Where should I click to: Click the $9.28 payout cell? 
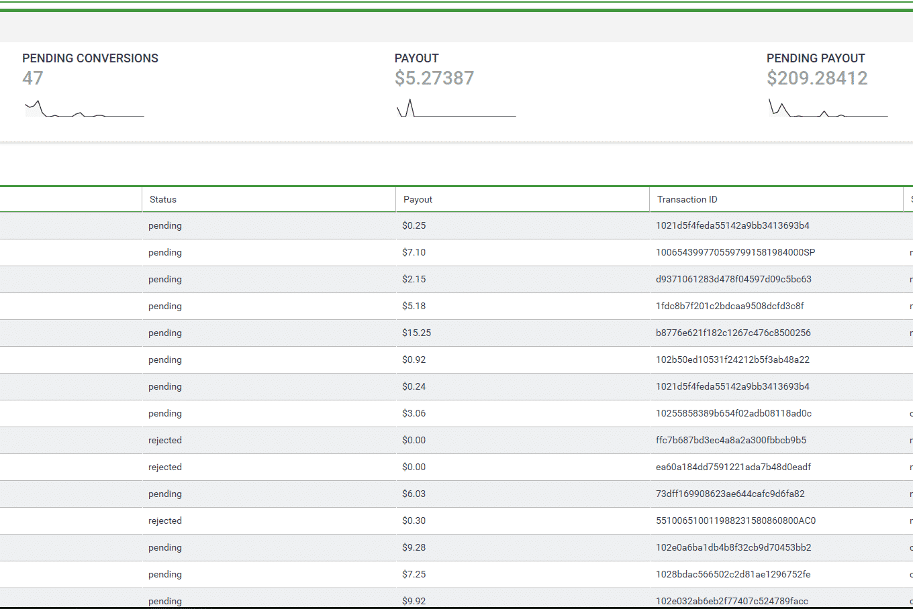(x=414, y=547)
